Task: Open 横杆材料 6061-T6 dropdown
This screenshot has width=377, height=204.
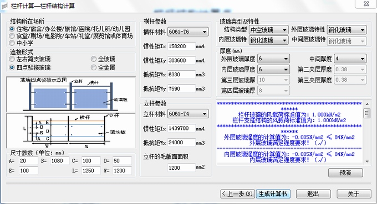Action: [188, 32]
